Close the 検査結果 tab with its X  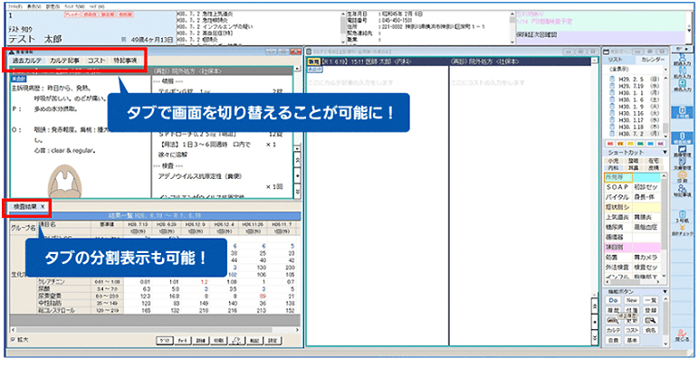pos(42,207)
